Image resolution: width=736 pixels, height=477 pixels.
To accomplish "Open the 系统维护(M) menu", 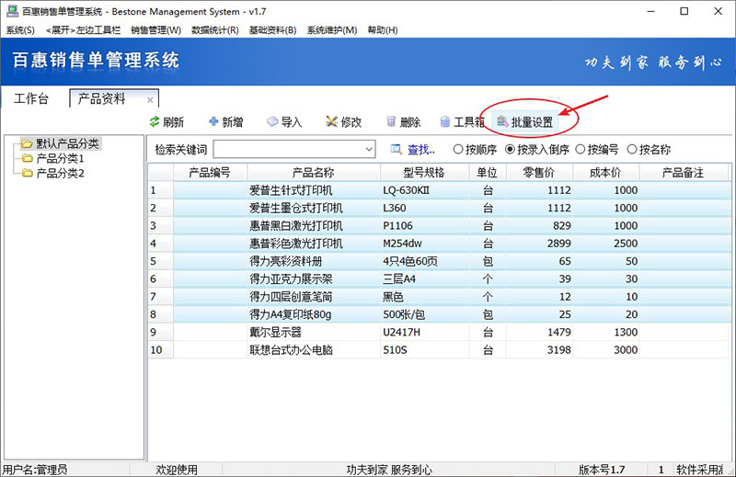I will pyautogui.click(x=332, y=30).
